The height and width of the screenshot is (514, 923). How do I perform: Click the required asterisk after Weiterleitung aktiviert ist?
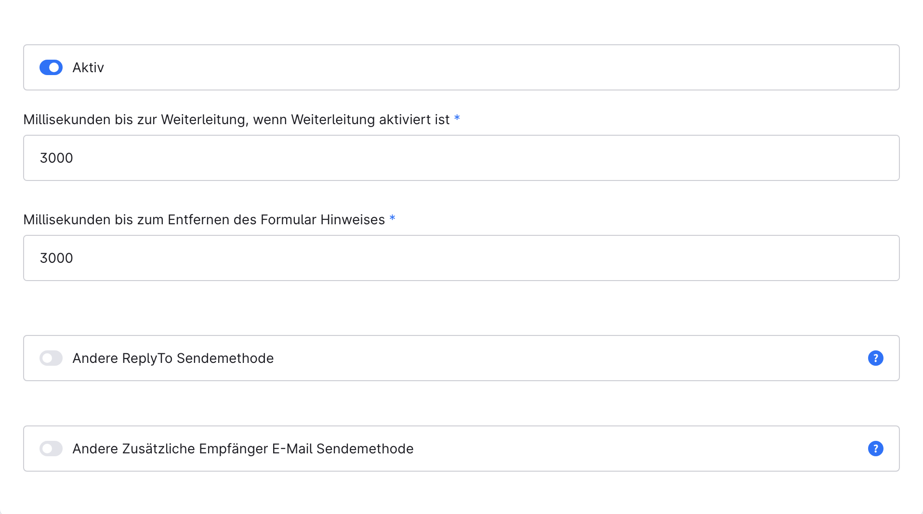457,118
